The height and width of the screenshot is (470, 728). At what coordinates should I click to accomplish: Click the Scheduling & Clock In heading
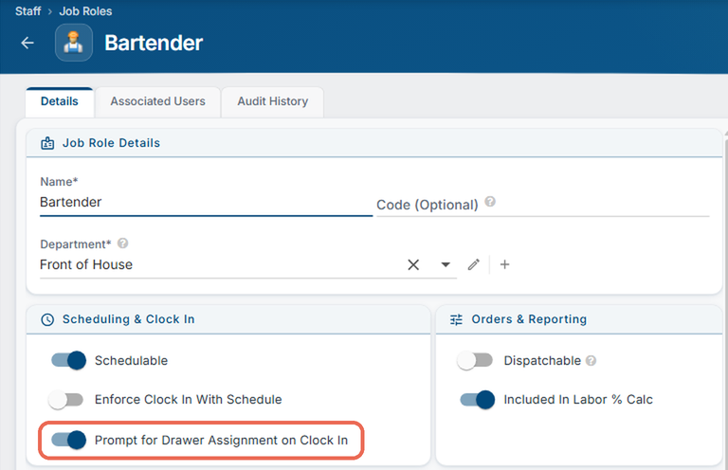point(129,319)
